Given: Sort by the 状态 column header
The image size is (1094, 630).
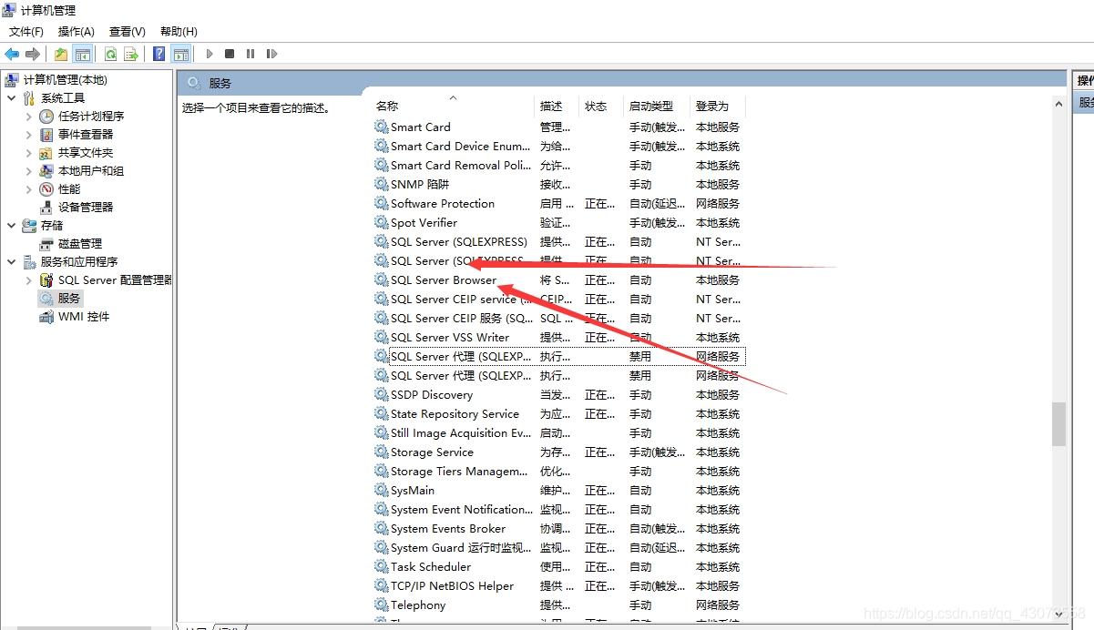Looking at the screenshot, I should pos(601,107).
